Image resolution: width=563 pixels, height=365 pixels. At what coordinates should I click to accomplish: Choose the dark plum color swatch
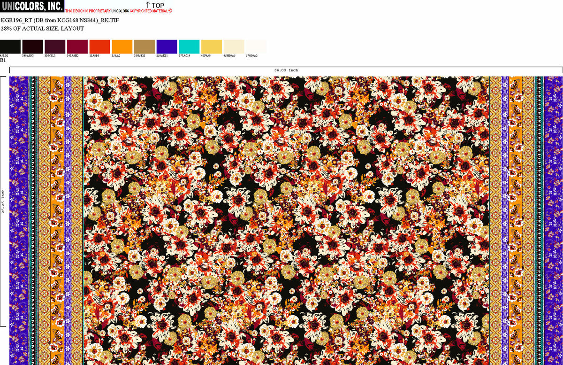tap(55, 47)
